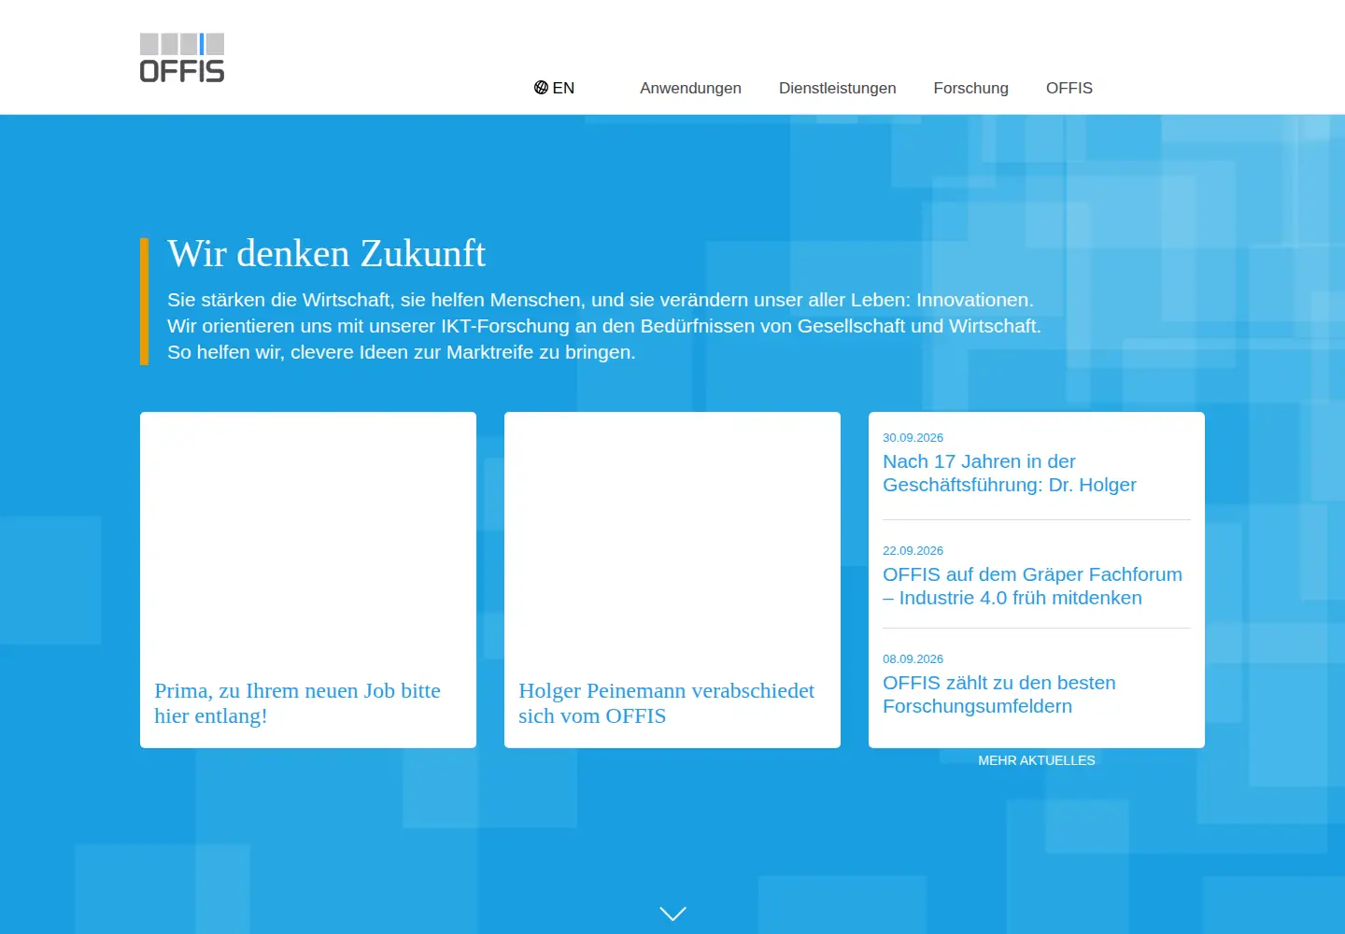Screen dimensions: 1345x934
Task: Open 'Prima, zu Ihrem neuen Job' link
Action: (x=297, y=703)
